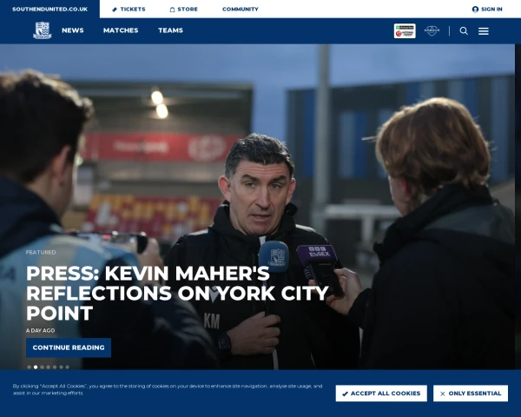Open the southendunited.co.uk site tab
The image size is (521, 417).
click(x=49, y=9)
